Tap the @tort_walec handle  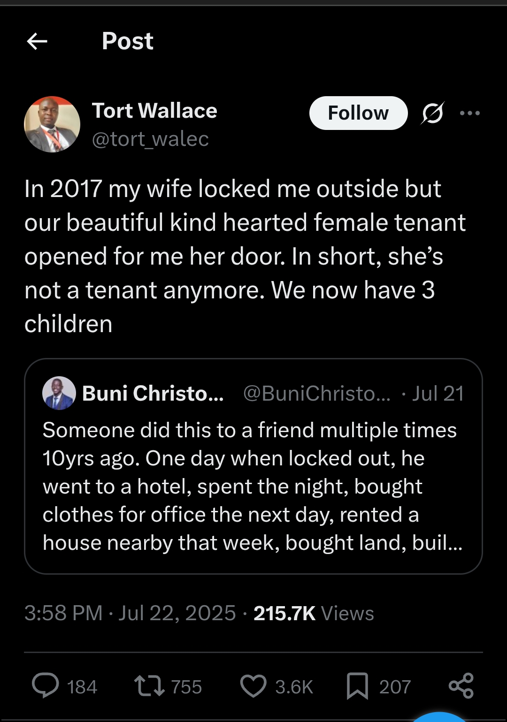click(x=150, y=139)
